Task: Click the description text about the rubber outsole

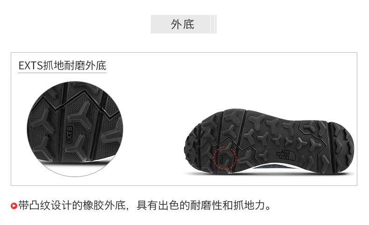Action: pos(144,205)
